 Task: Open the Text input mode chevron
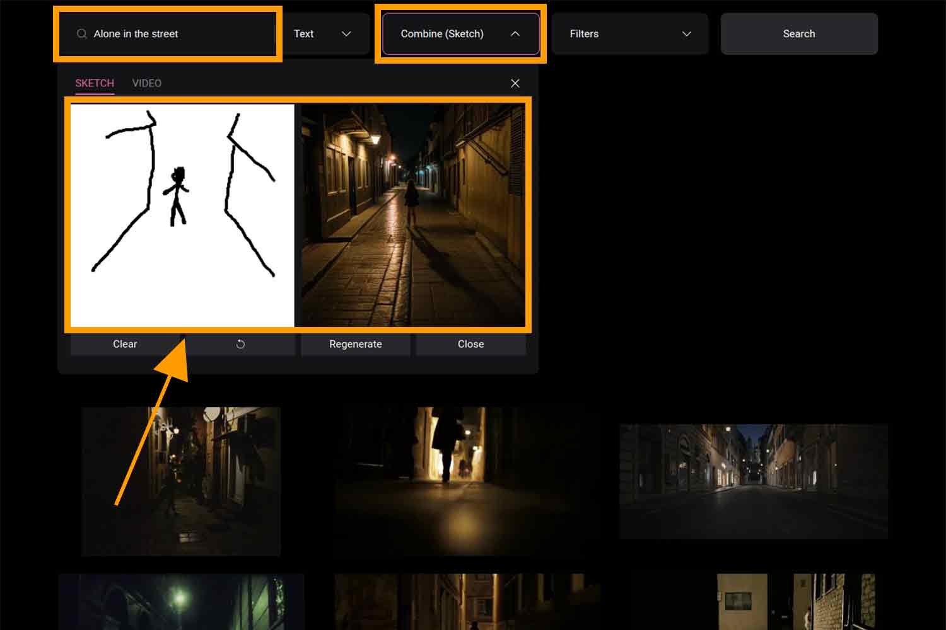pyautogui.click(x=346, y=34)
